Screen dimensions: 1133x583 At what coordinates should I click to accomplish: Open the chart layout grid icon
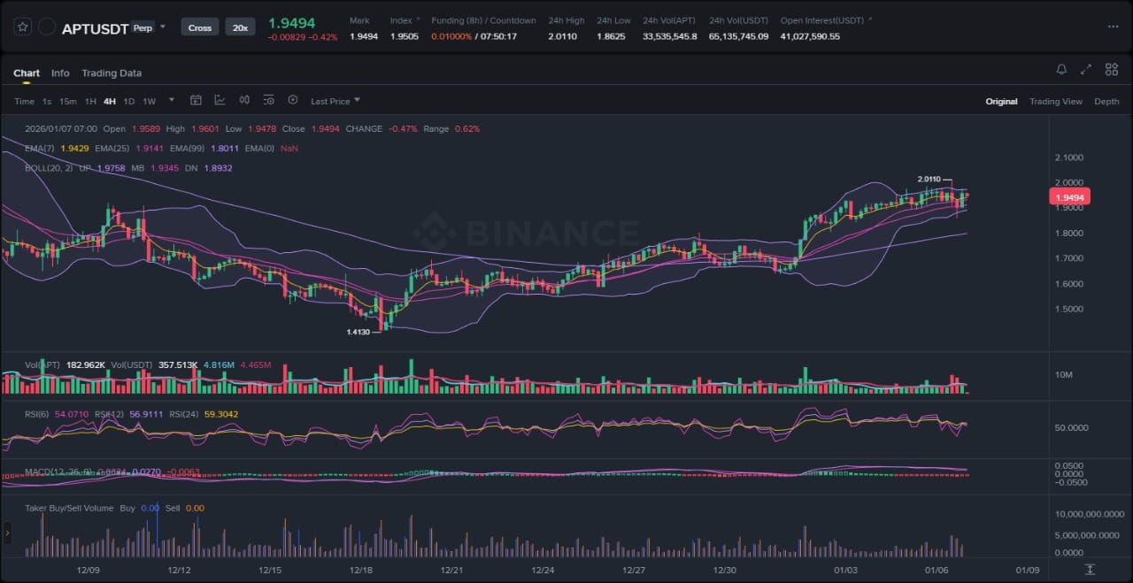click(1112, 69)
